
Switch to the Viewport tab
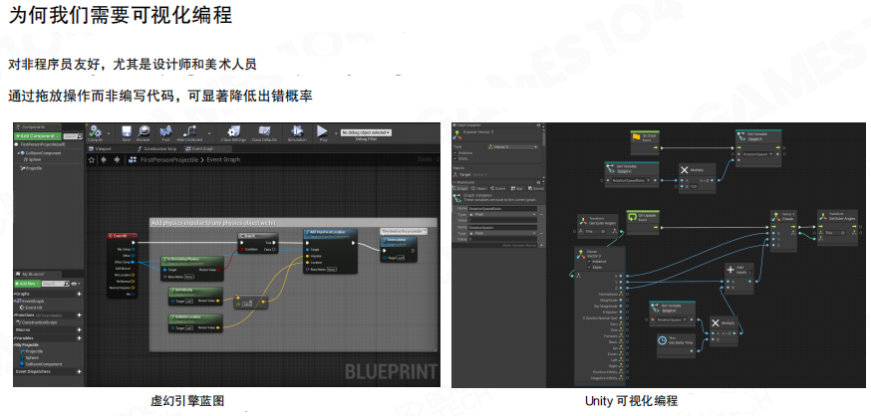click(x=103, y=148)
